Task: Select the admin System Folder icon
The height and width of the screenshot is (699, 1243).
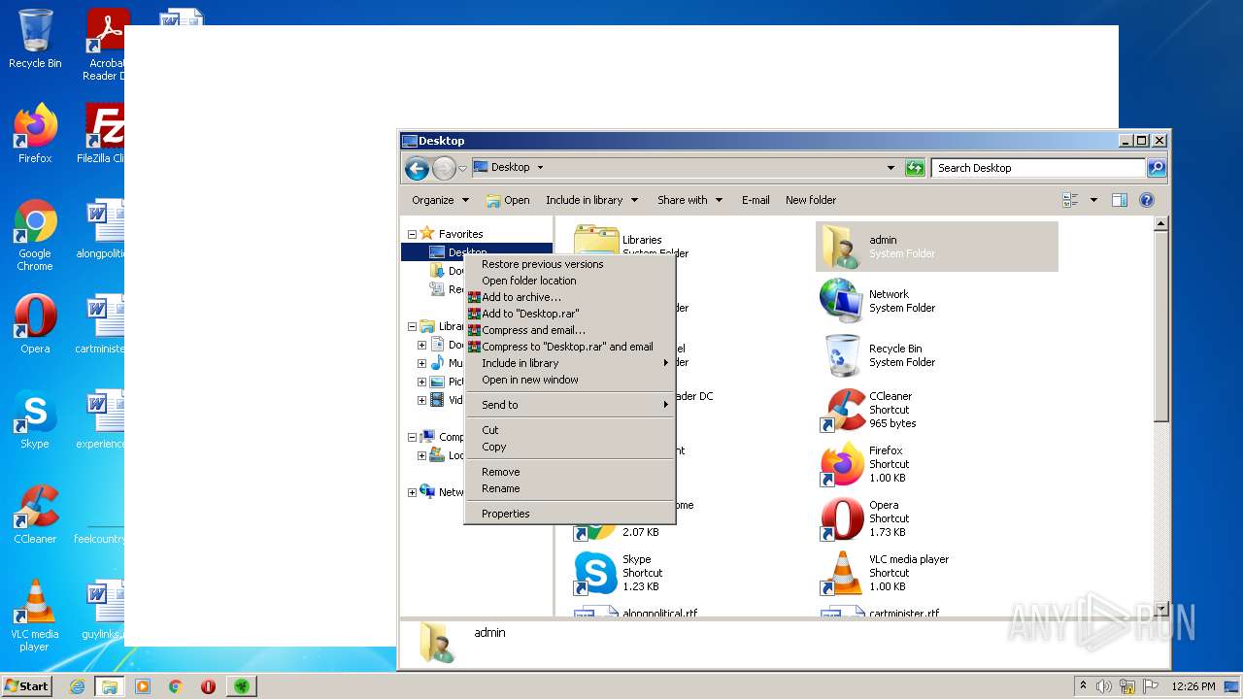Action: [840, 247]
